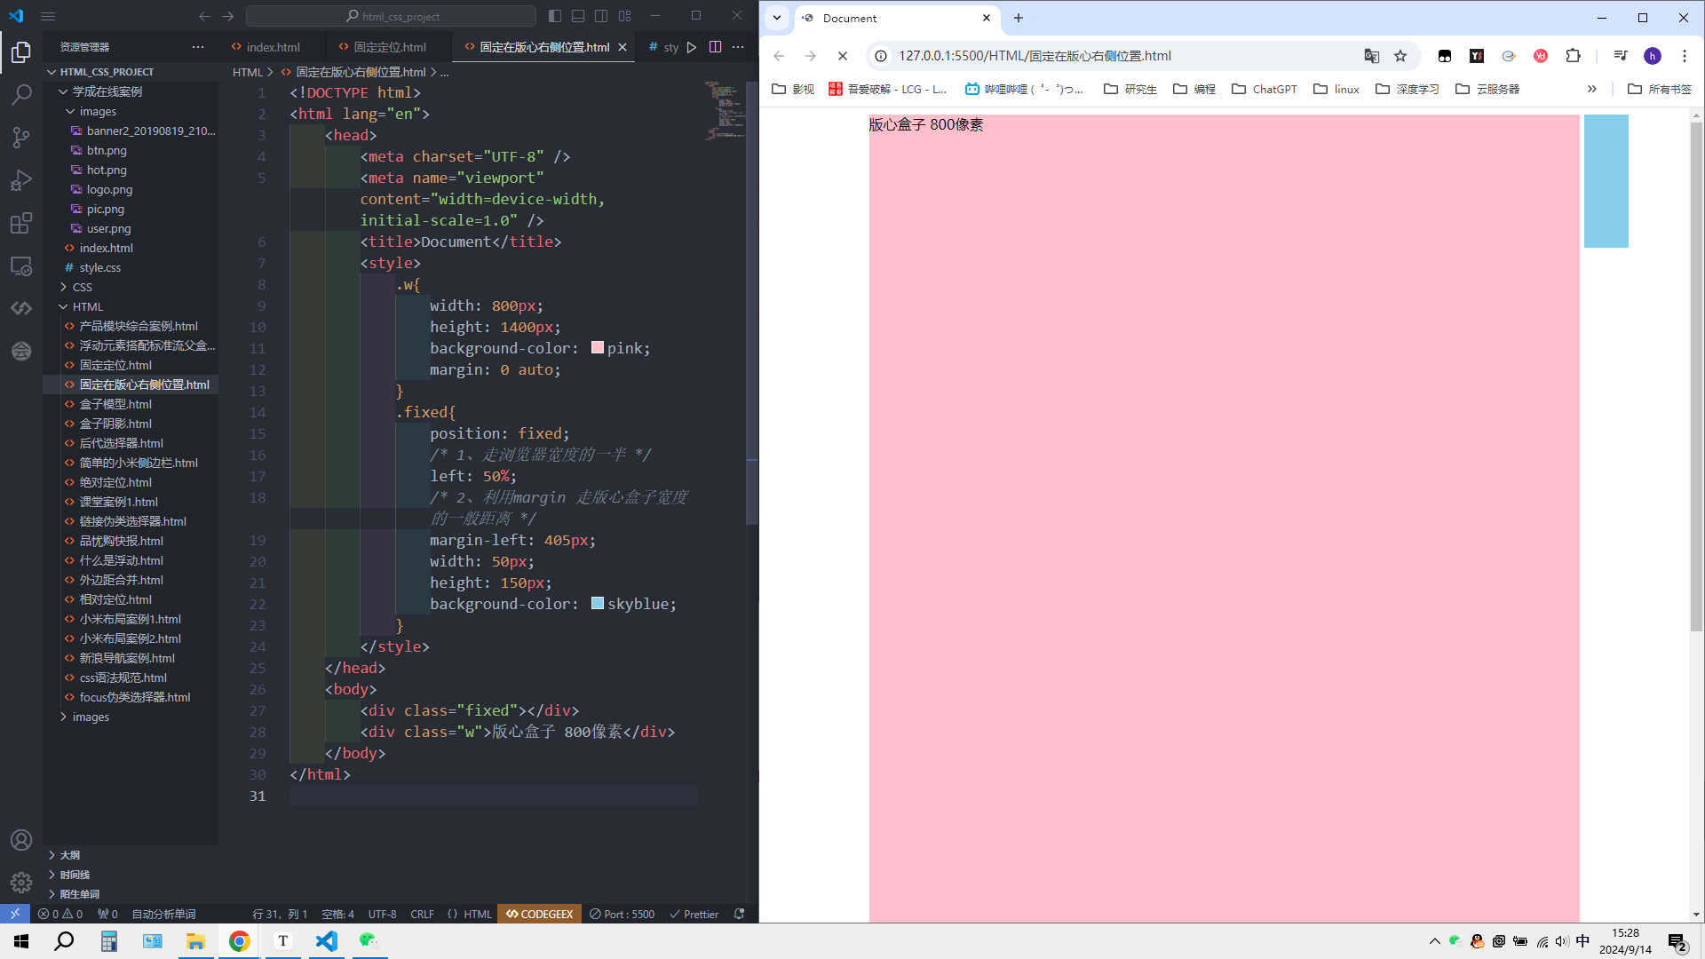This screenshot has width=1705, height=959.
Task: Open the Run and Debug view
Action: 21,180
